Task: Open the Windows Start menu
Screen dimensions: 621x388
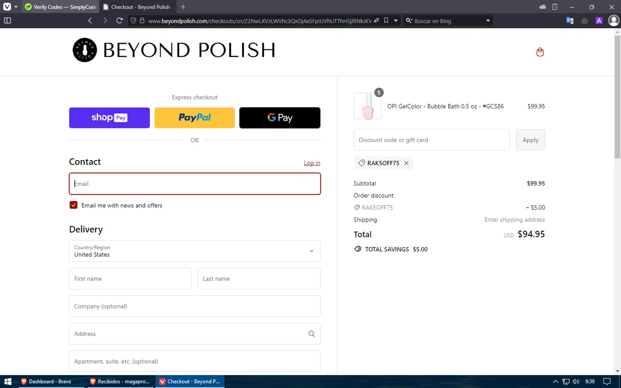Action: coord(7,381)
